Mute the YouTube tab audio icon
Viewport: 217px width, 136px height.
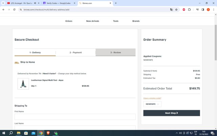pos(35,3)
